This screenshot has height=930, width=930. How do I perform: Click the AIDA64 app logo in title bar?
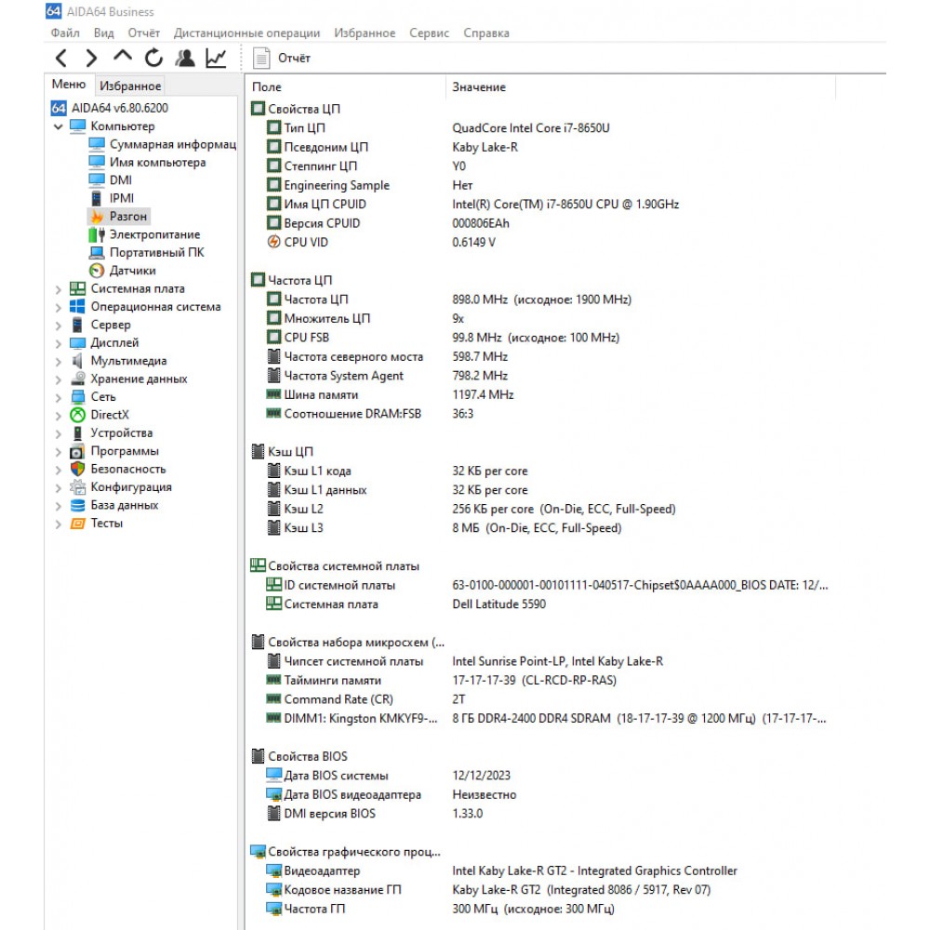(53, 11)
